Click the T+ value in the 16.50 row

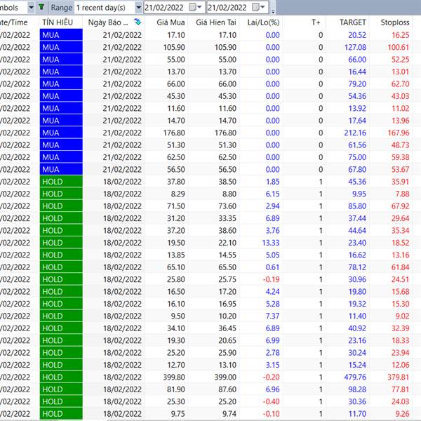pos(321,292)
